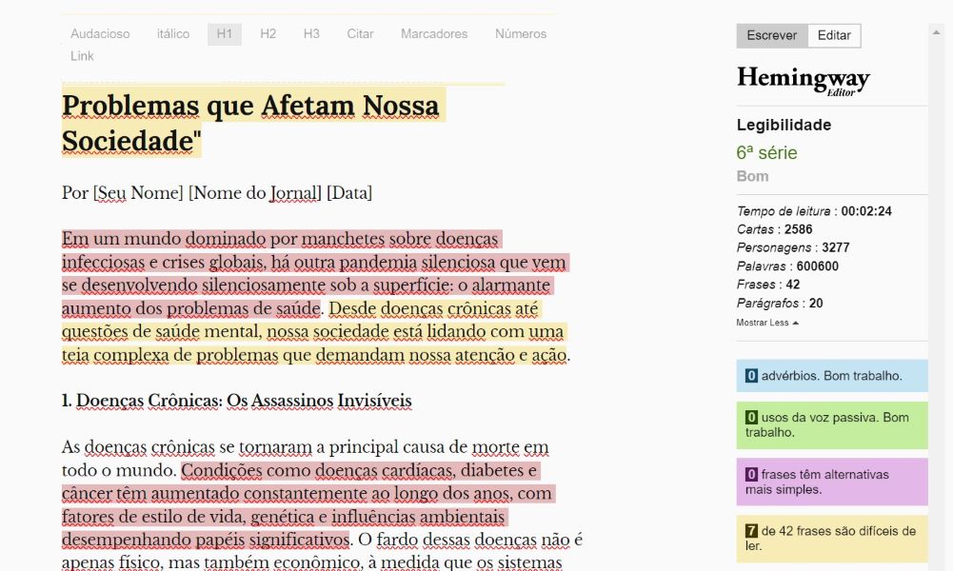Click the 'Bom' readability rating
953x571 pixels.
tap(752, 176)
